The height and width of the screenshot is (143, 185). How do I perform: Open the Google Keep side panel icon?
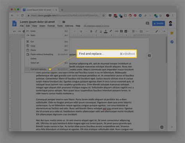click(x=172, y=33)
